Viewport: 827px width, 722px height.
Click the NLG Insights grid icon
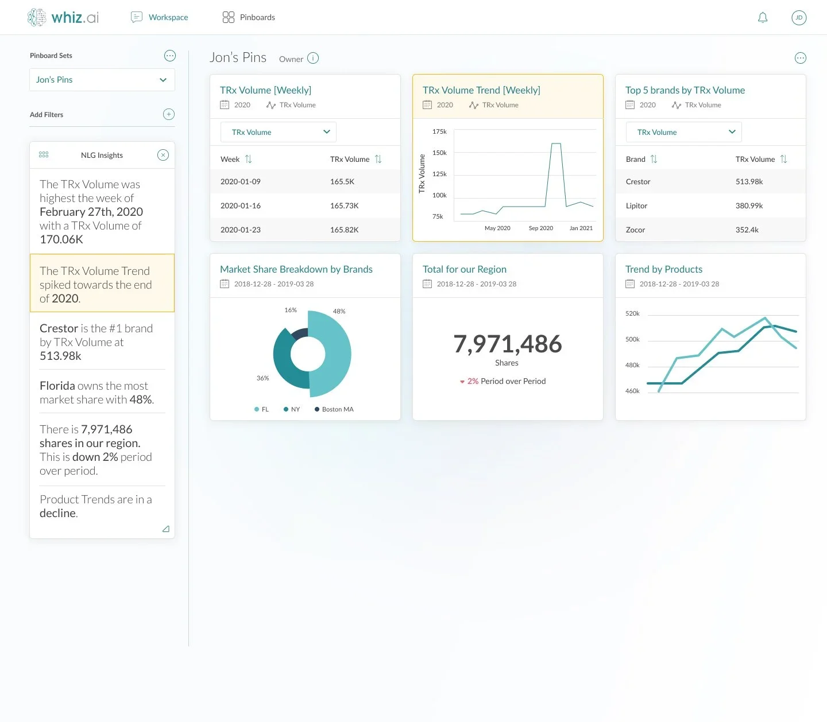[44, 155]
